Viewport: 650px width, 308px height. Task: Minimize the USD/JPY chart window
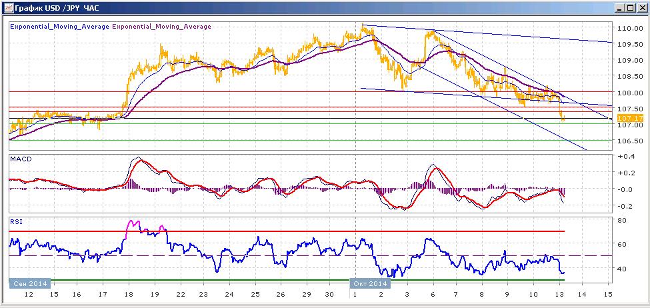(x=620, y=8)
